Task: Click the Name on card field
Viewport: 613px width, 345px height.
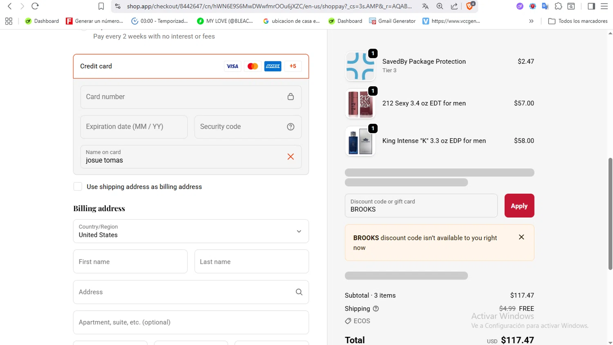Action: pos(191,157)
